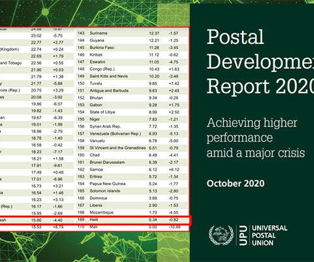The width and height of the screenshot is (314, 262).
Task: Select Antigua and Barbuda name
Action: pyautogui.click(x=109, y=90)
